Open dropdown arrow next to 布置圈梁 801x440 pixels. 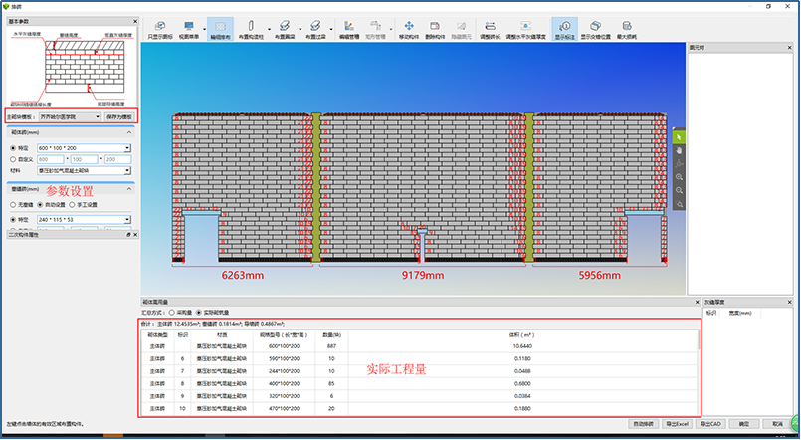[x=300, y=29]
